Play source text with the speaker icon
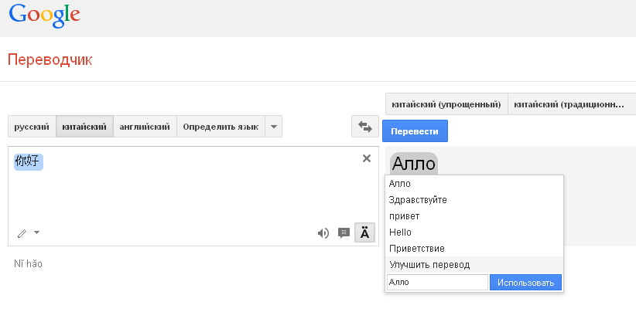Screen dimensions: 636x312 click(x=323, y=232)
